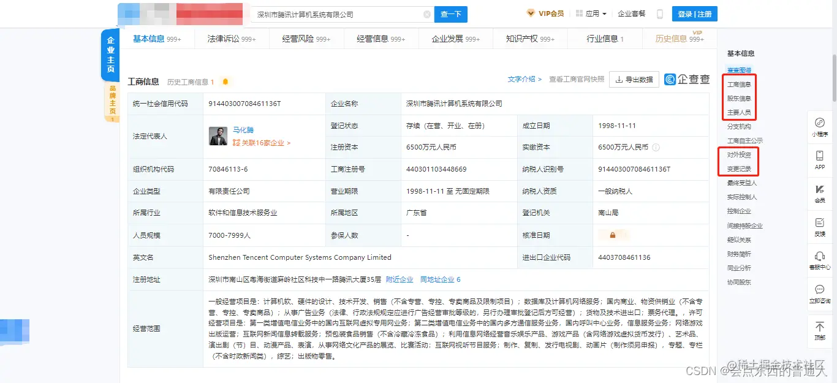Switch to 企业发展 tab

456,39
